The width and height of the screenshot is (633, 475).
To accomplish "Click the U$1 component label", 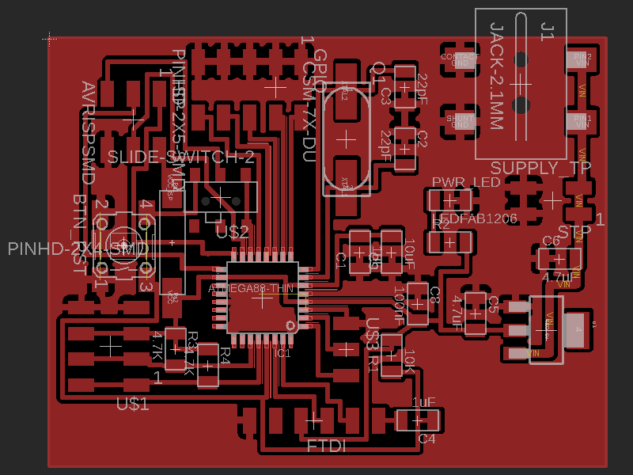I will point(133,404).
